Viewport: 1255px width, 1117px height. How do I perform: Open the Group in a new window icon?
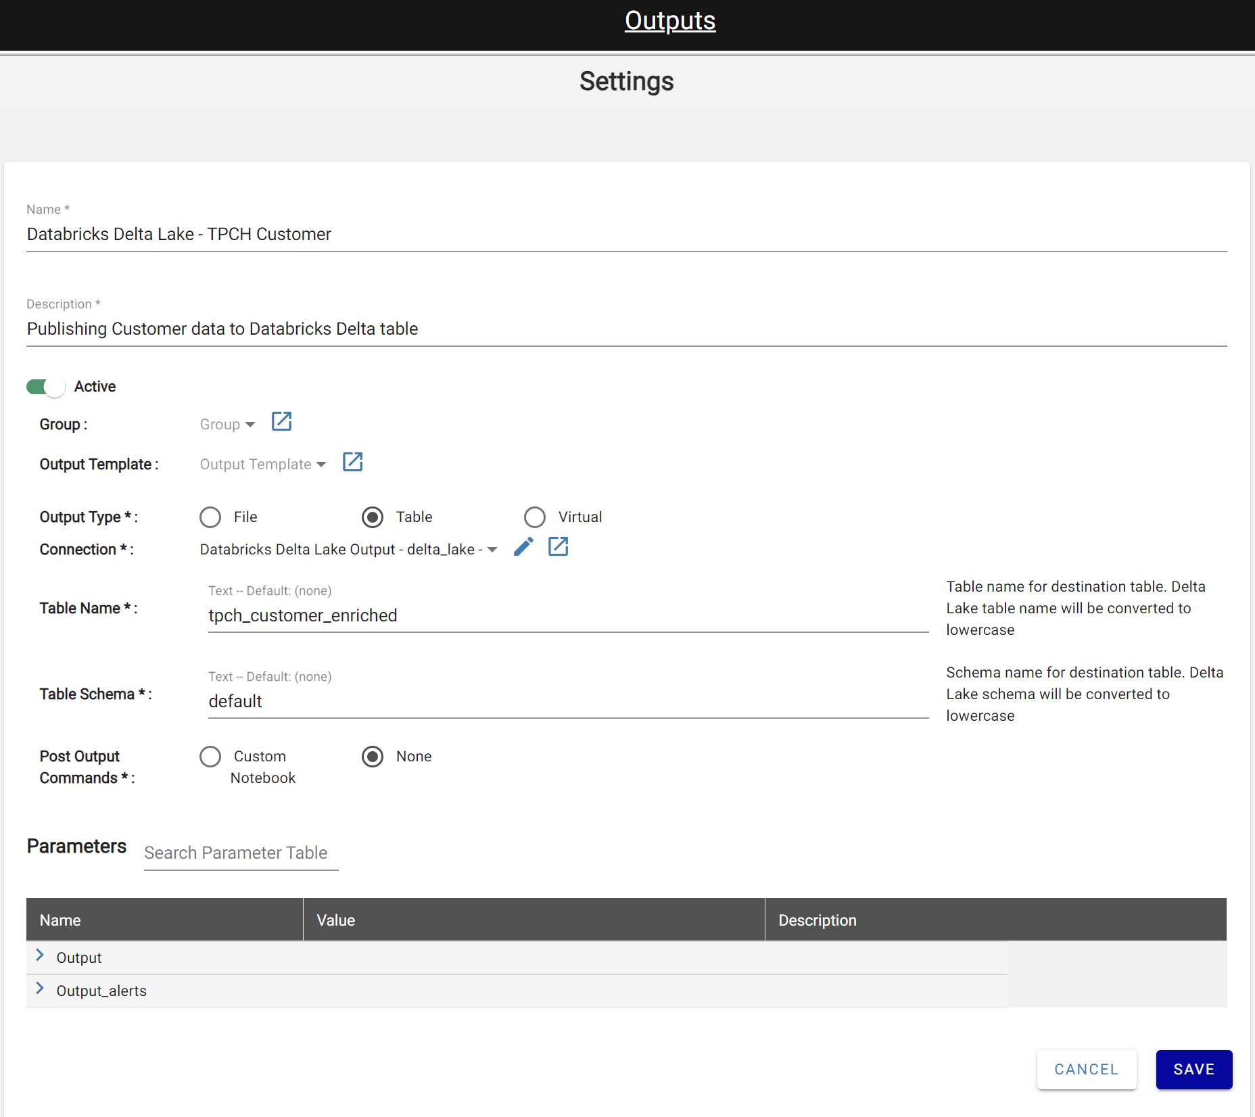click(281, 422)
